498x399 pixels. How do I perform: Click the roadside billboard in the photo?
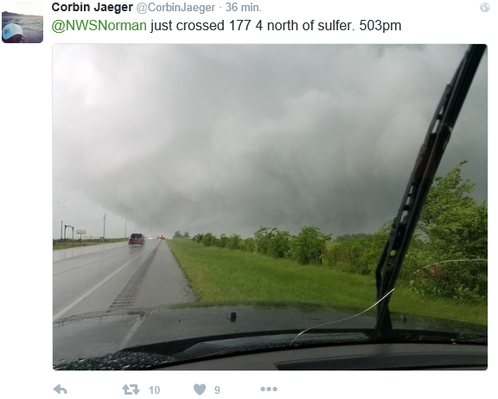click(x=81, y=231)
